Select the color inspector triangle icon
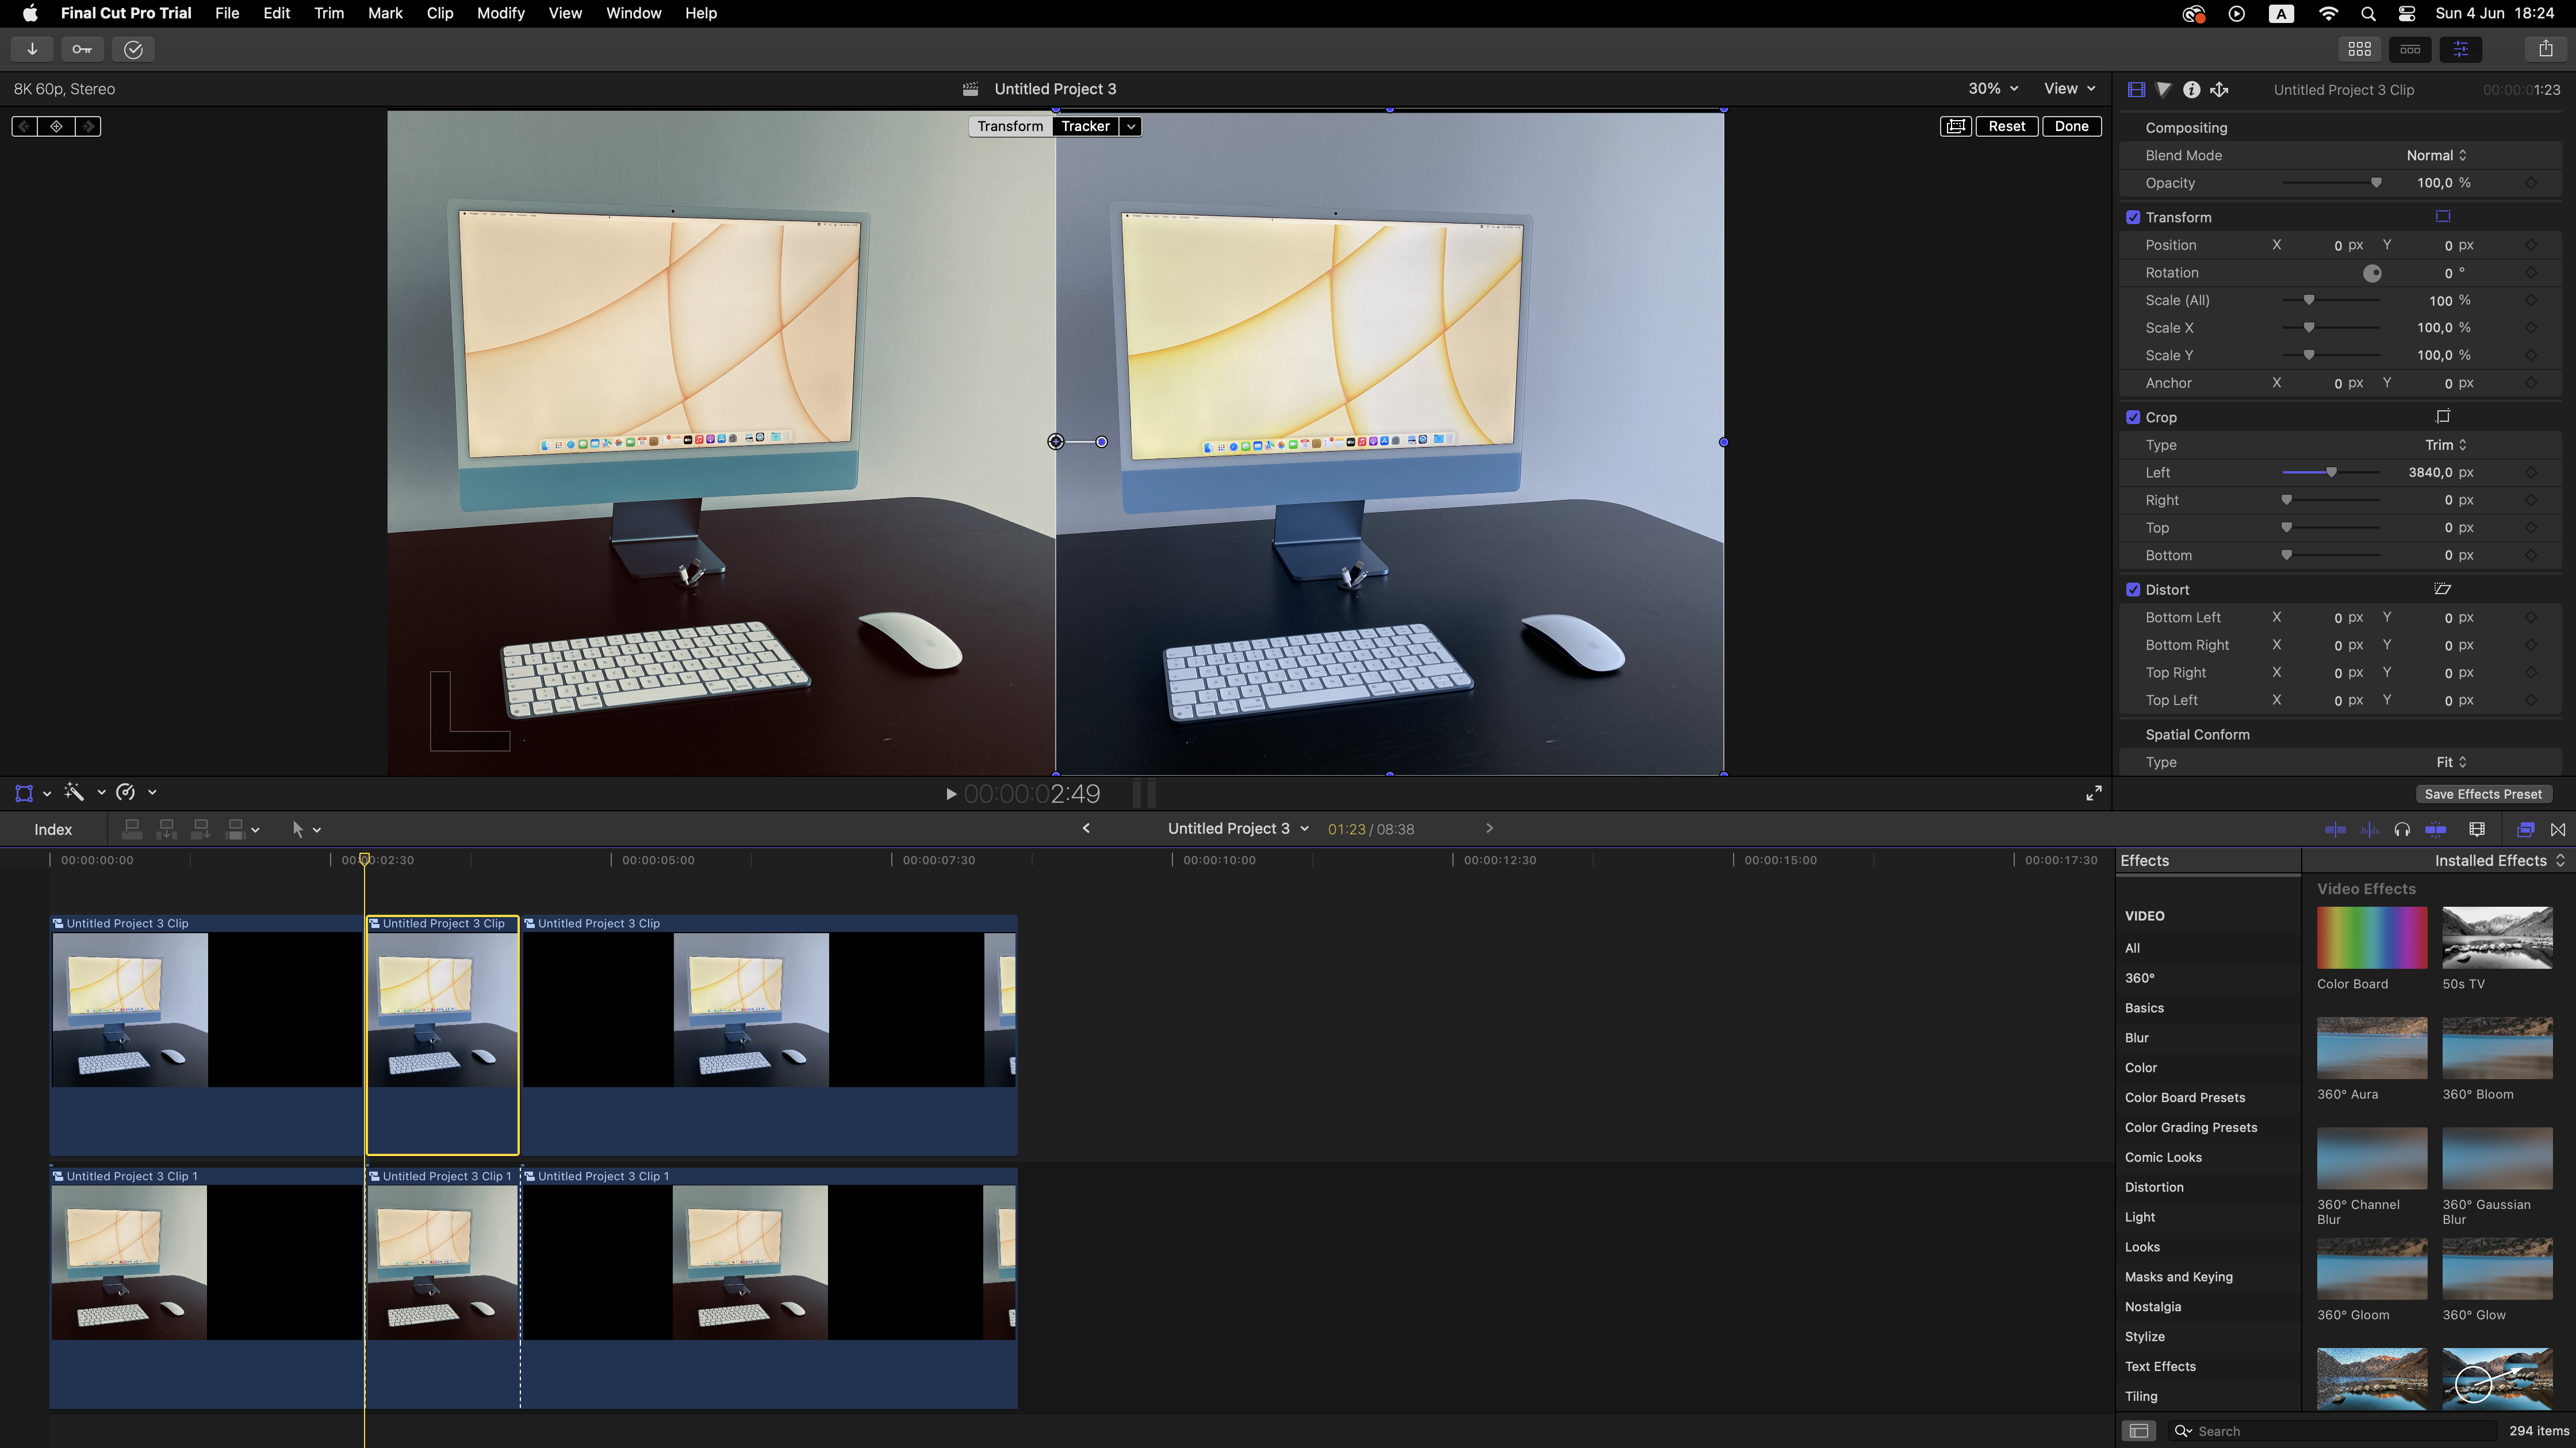Viewport: 2576px width, 1448px height. coord(2163,90)
